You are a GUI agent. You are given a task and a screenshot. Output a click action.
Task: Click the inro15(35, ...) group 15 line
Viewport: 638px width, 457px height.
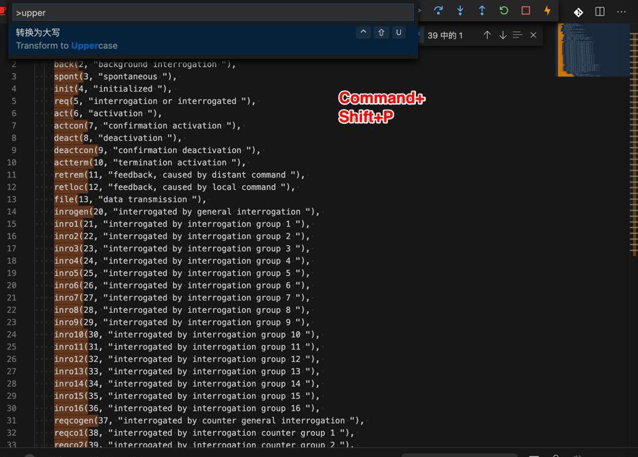(186, 396)
